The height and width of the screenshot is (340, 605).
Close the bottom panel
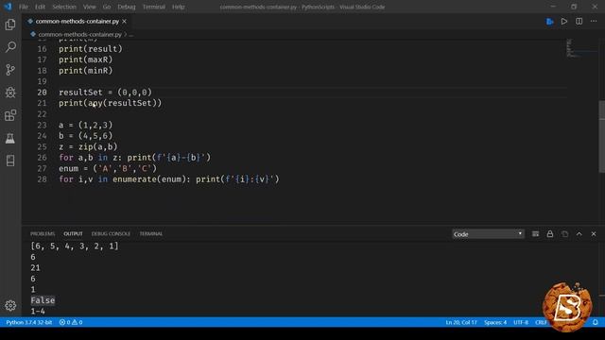pyautogui.click(x=594, y=234)
